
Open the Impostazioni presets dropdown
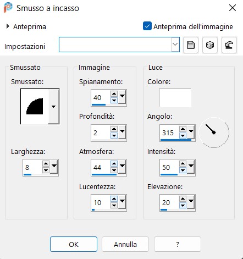tap(175, 45)
